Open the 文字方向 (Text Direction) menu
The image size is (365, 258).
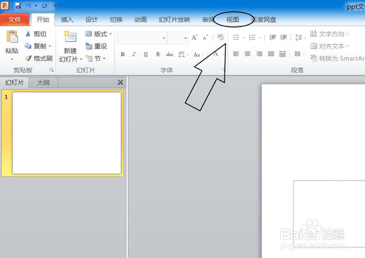(330, 34)
